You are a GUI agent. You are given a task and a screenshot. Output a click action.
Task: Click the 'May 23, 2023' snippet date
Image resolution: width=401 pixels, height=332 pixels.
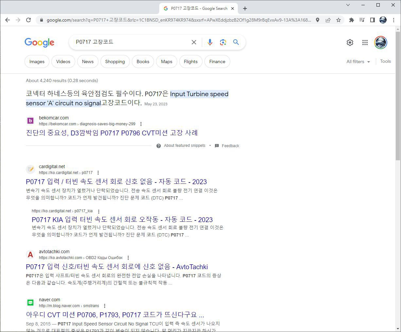coord(156,104)
